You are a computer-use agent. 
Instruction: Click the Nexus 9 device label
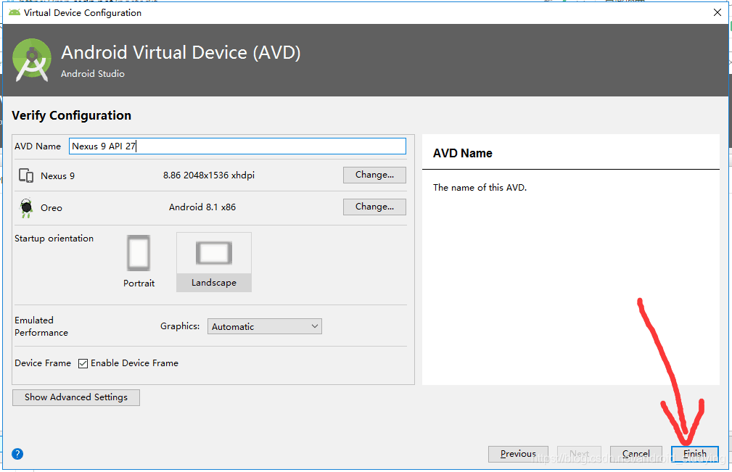(x=57, y=176)
